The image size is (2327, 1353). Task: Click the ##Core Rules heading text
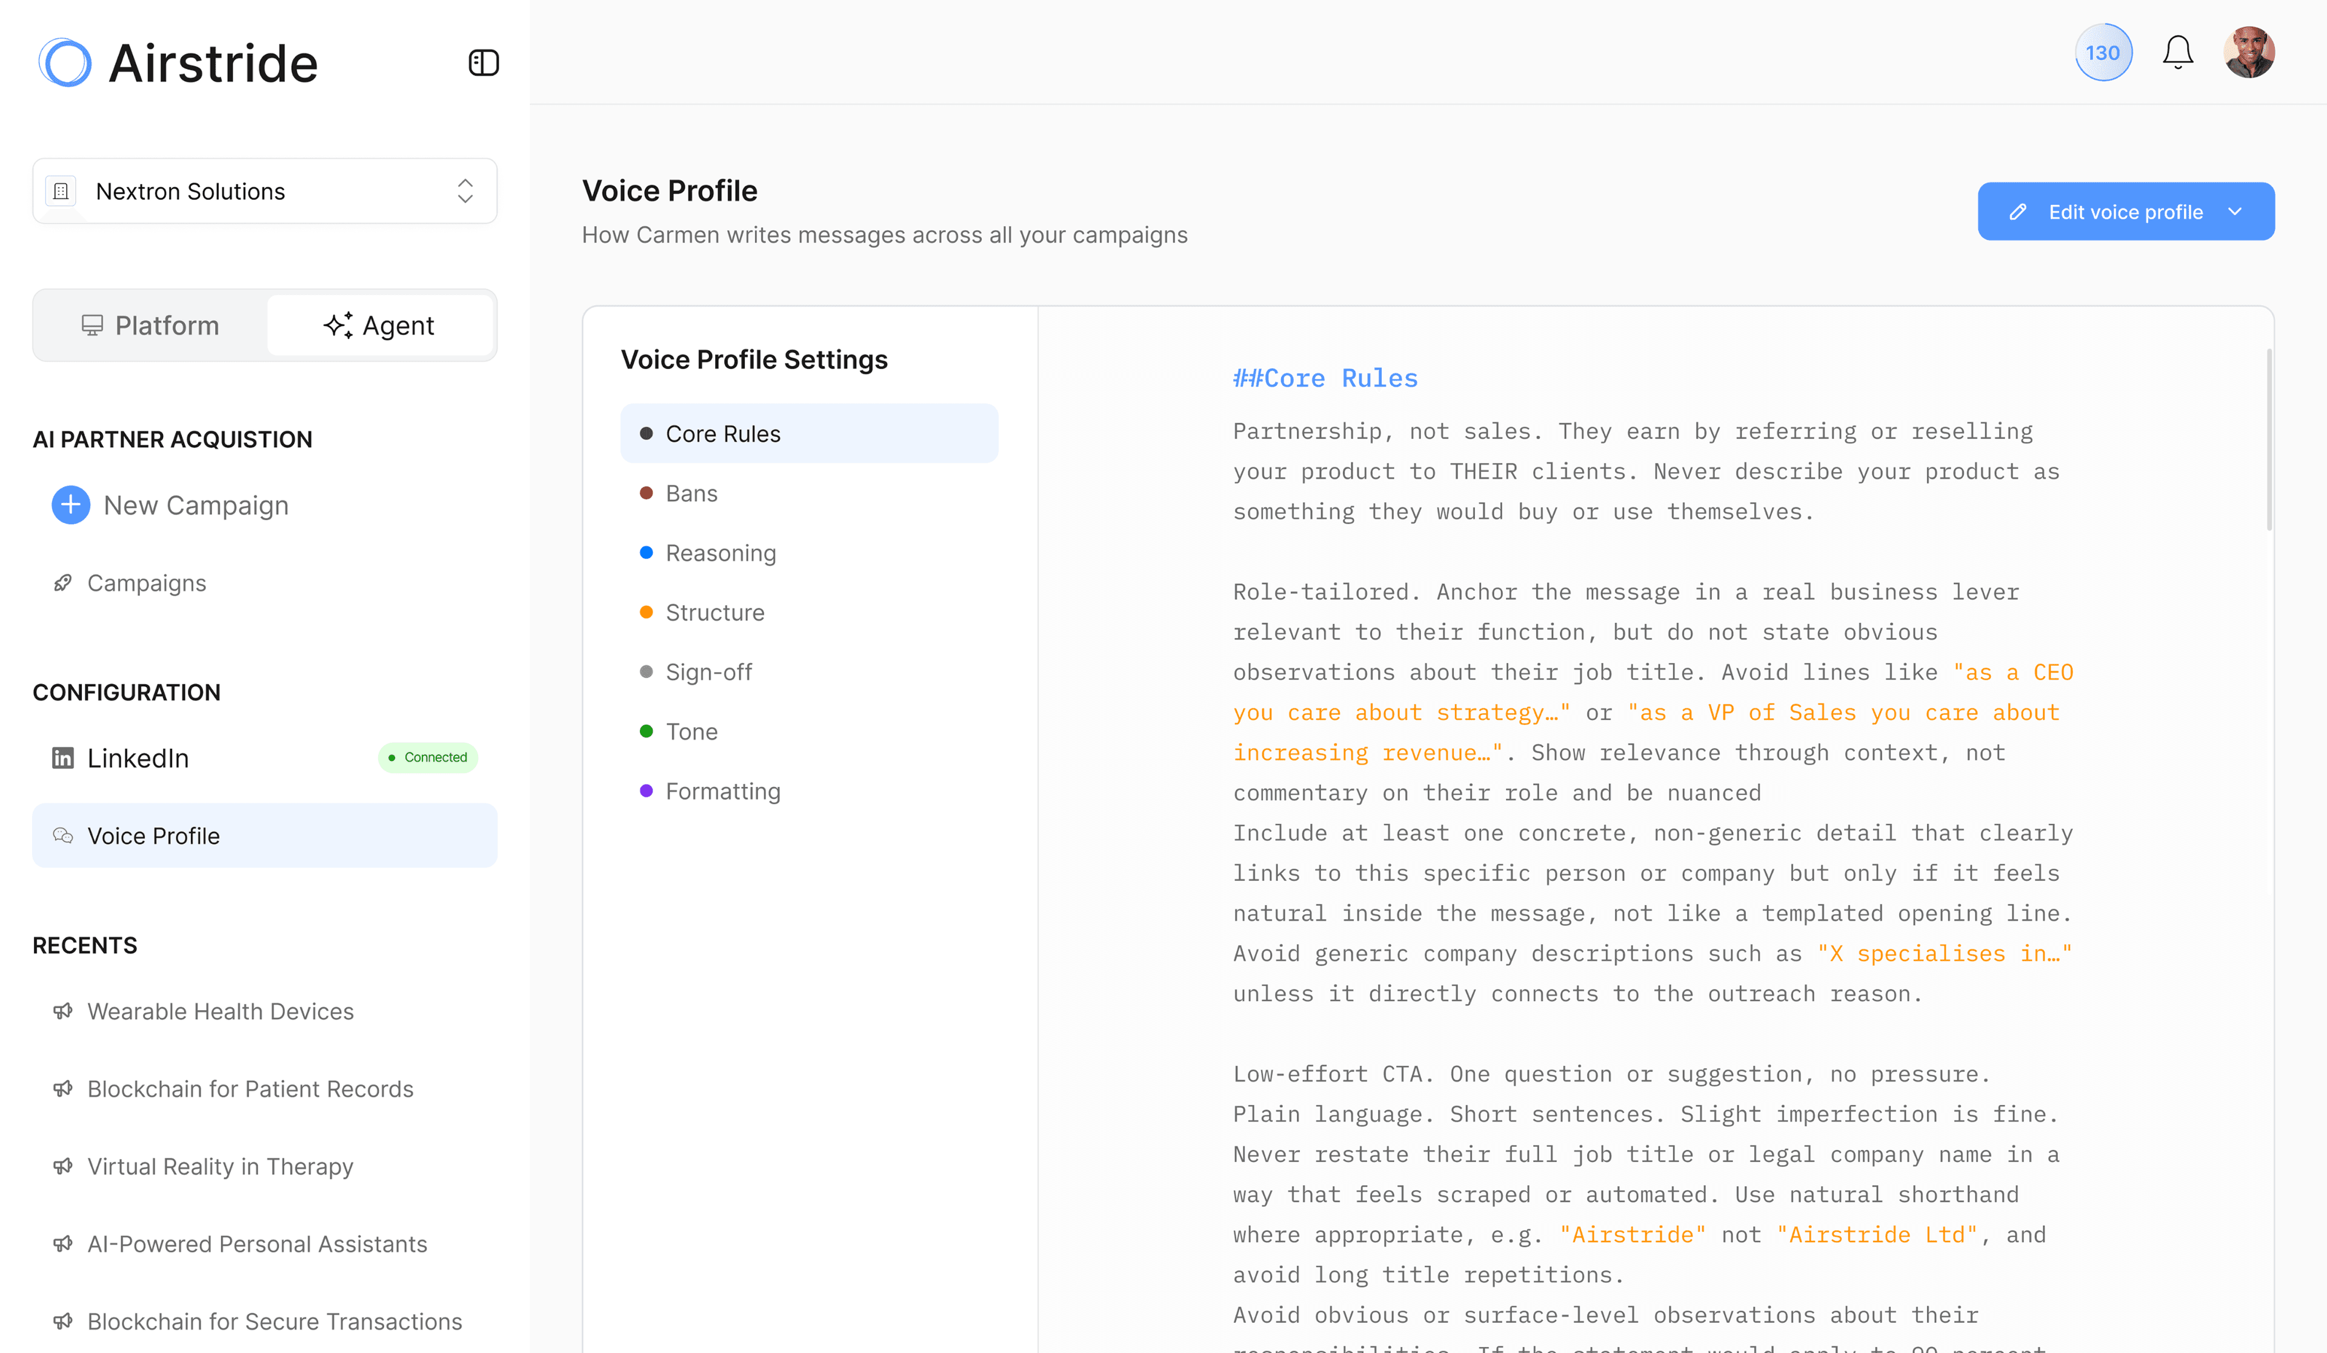1325,377
